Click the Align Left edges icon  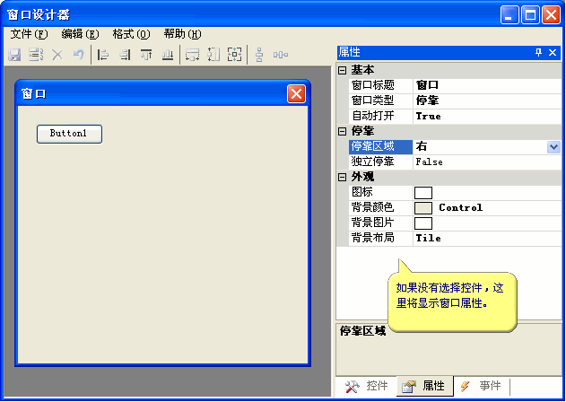(x=103, y=55)
